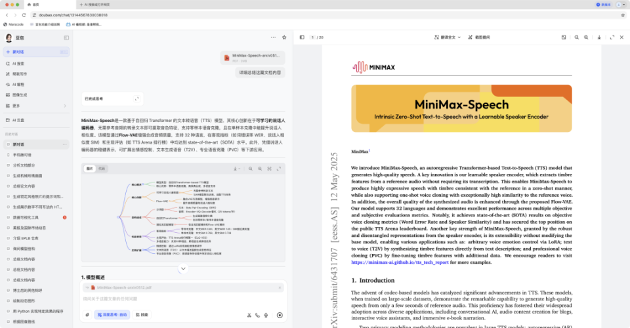Open the MiniMax-Speech PDF attachment in chat
This screenshot has width=630, height=328.
[253, 58]
